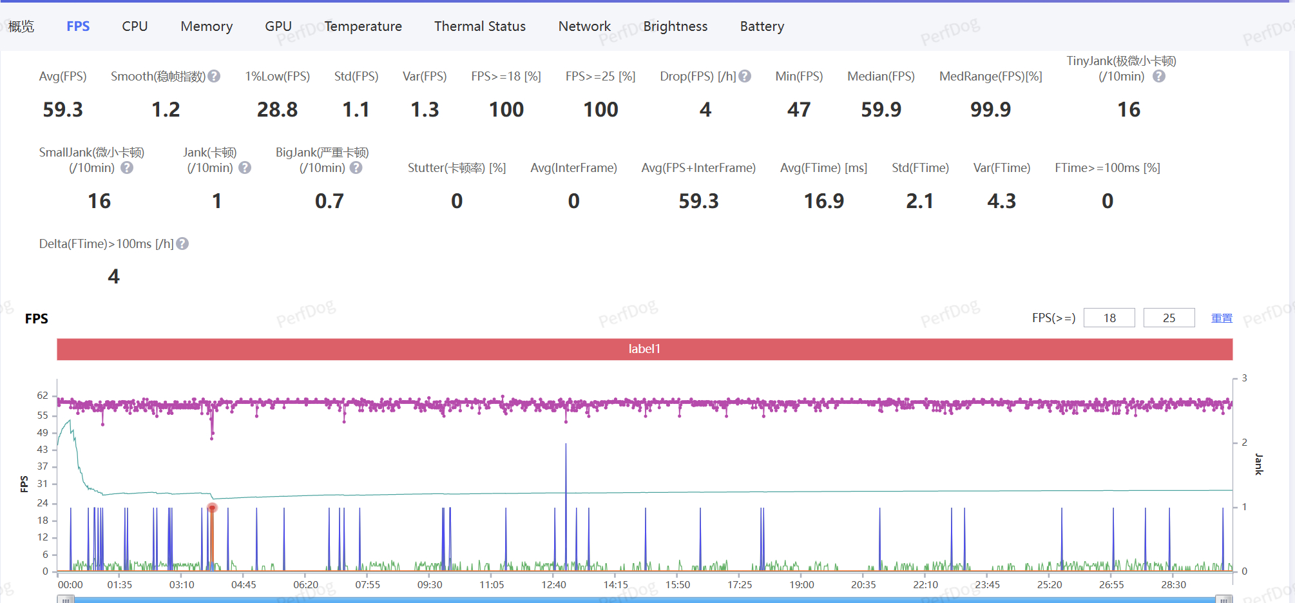Switch to the 概览 overview tab

[21, 26]
